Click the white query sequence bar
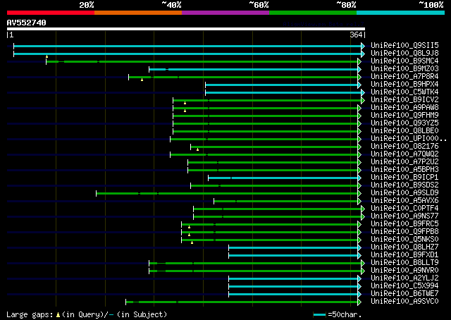This screenshot has width=451, height=320. [x=186, y=29]
